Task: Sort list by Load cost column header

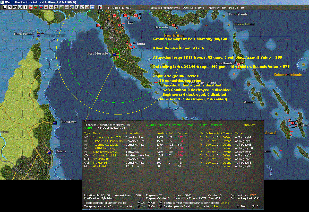Action: pyautogui.click(x=162, y=133)
